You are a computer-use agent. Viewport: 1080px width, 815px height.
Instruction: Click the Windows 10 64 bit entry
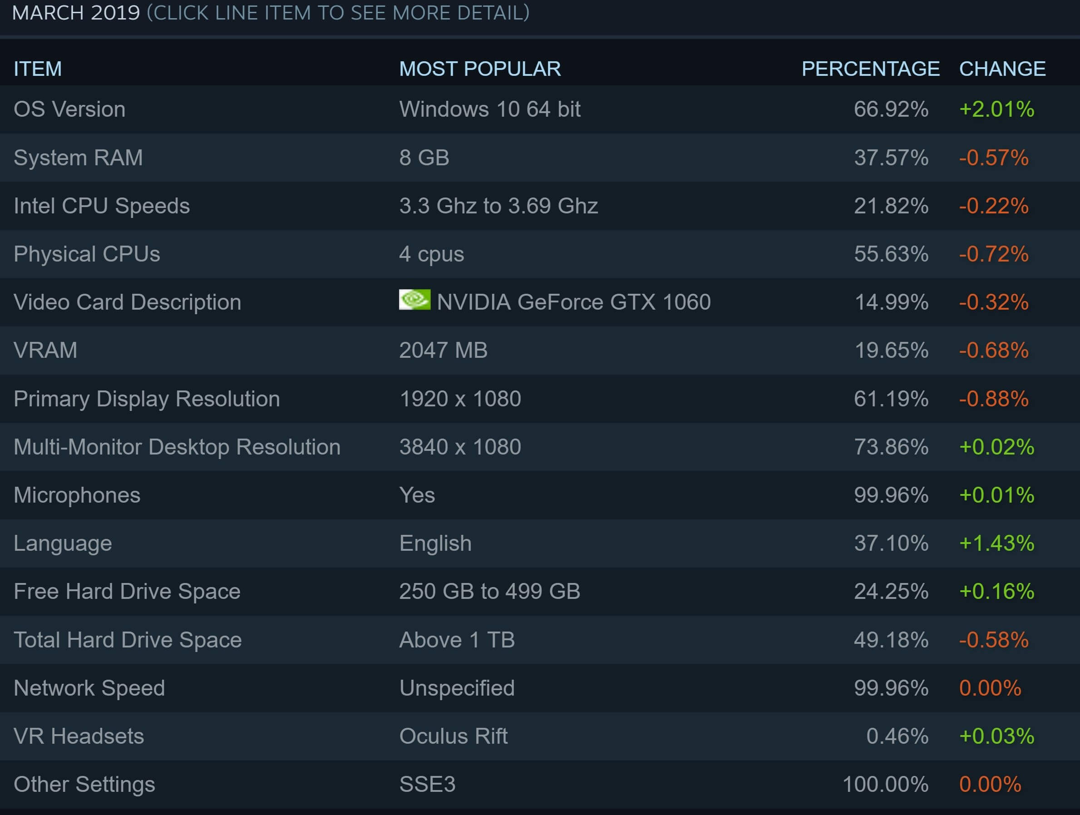pos(490,109)
